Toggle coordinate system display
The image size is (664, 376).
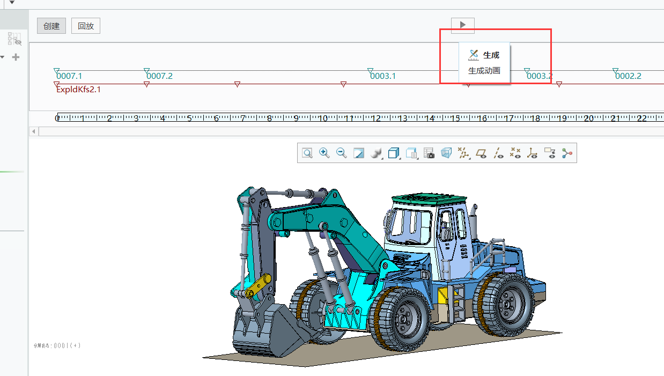tap(533, 153)
